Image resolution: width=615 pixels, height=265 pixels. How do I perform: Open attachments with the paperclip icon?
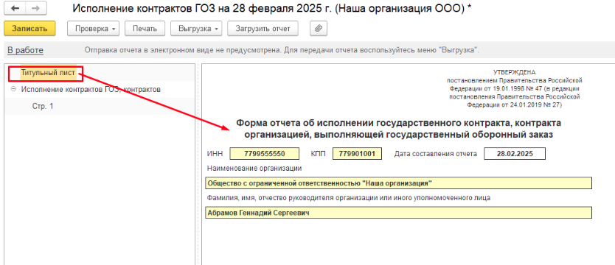[319, 29]
